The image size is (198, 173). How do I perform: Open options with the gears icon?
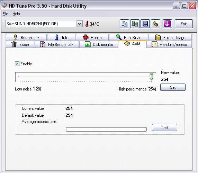click(155, 24)
